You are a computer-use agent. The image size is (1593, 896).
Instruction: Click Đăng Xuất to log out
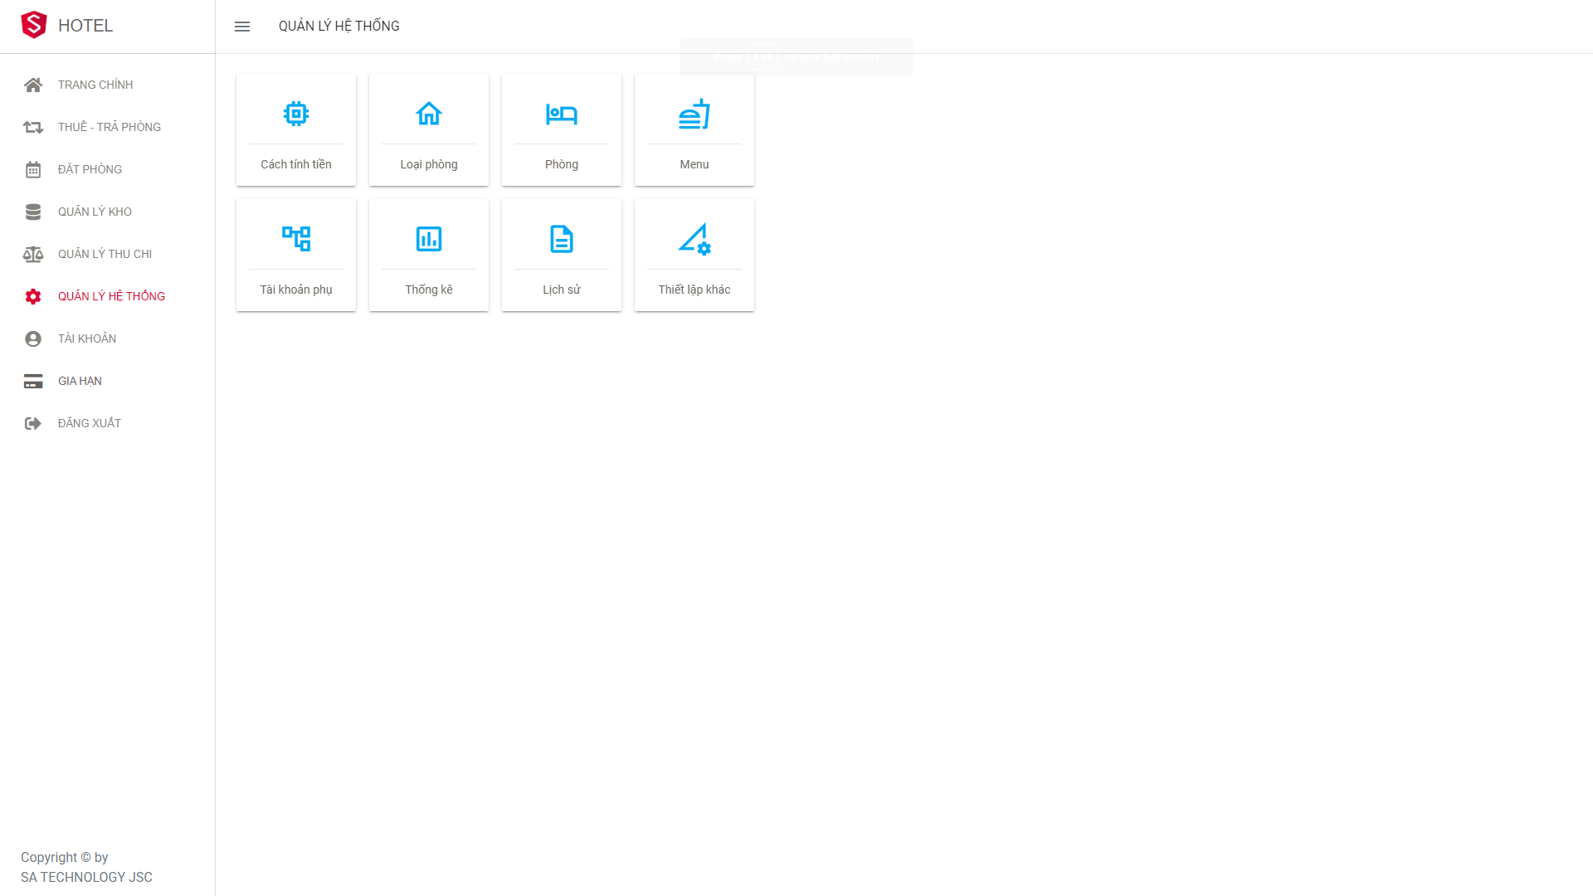pos(89,423)
